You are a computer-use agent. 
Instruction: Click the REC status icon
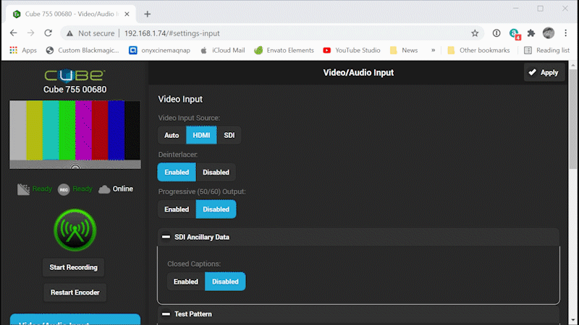click(x=64, y=189)
